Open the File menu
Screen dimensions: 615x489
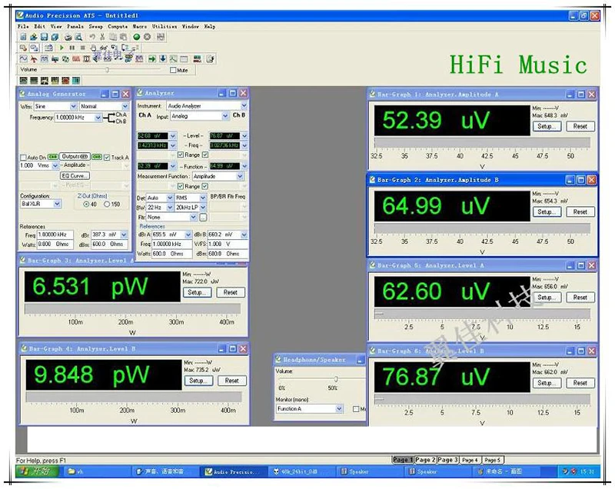[x=23, y=26]
